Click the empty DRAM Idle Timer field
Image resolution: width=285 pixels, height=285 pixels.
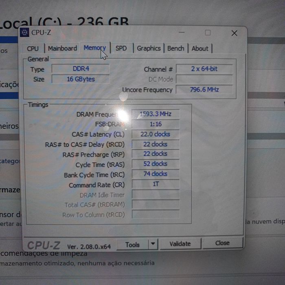pos(156,194)
